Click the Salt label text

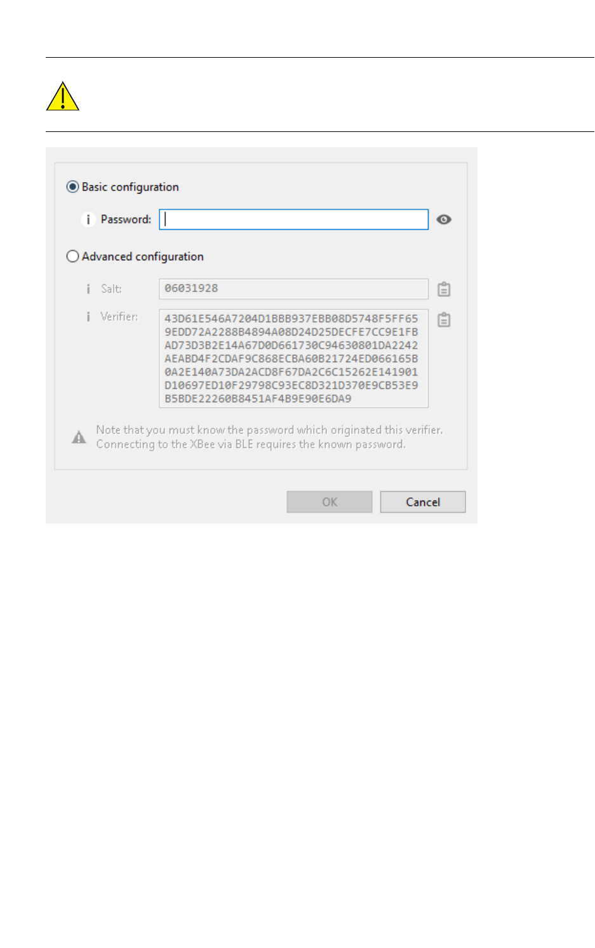tap(111, 289)
